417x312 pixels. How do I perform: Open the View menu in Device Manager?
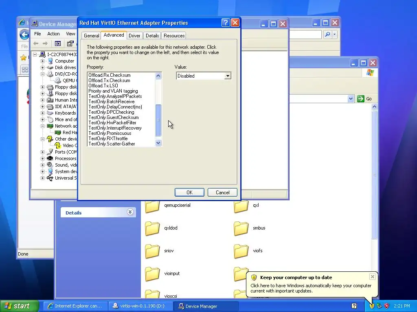click(x=70, y=34)
